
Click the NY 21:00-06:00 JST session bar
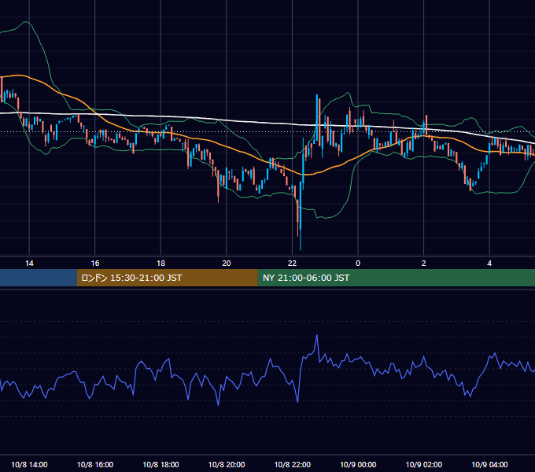(396, 278)
